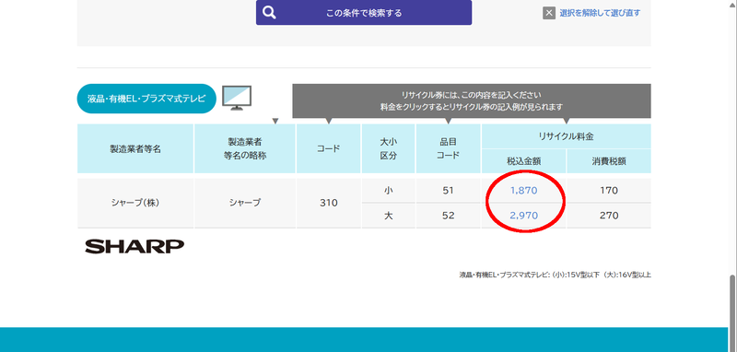The height and width of the screenshot is (352, 737).
Task: Select item code 52 cell
Action: coord(449,216)
